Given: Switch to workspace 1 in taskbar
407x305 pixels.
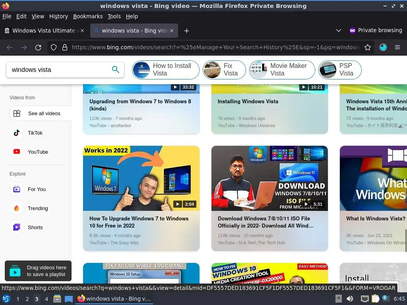Looking at the screenshot, I should [x=17, y=299].
